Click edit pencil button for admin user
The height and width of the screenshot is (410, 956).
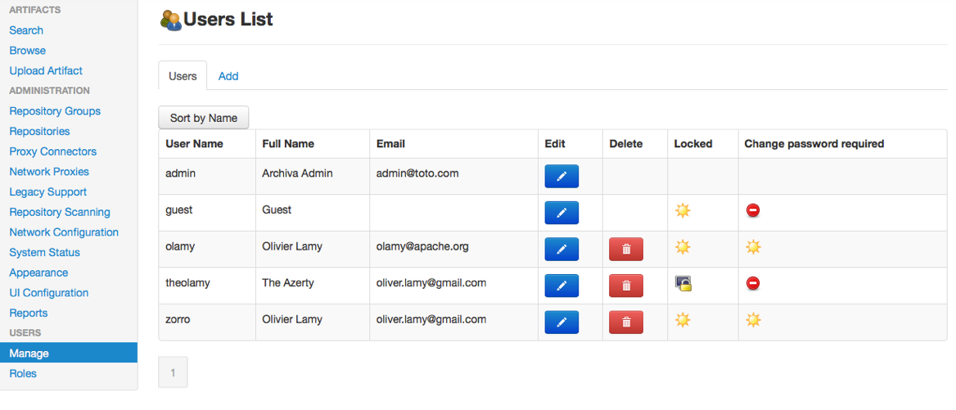click(561, 176)
